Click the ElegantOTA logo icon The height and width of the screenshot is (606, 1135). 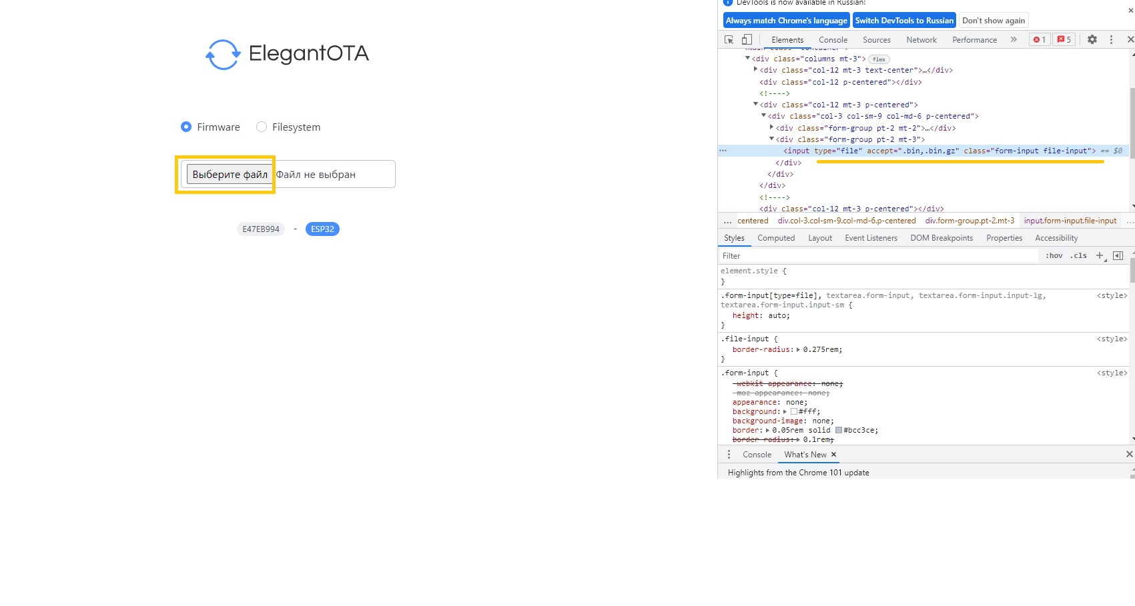coord(223,55)
